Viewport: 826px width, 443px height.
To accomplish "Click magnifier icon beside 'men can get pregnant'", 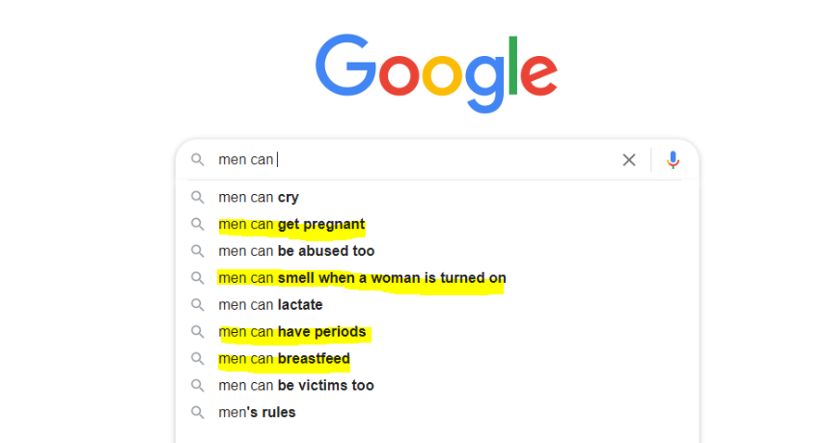I will point(198,225).
